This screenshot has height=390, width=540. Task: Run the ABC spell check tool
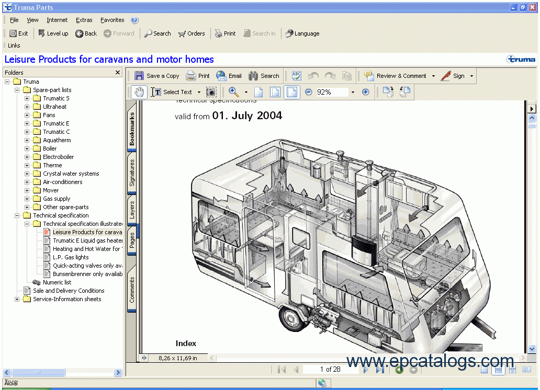296,76
